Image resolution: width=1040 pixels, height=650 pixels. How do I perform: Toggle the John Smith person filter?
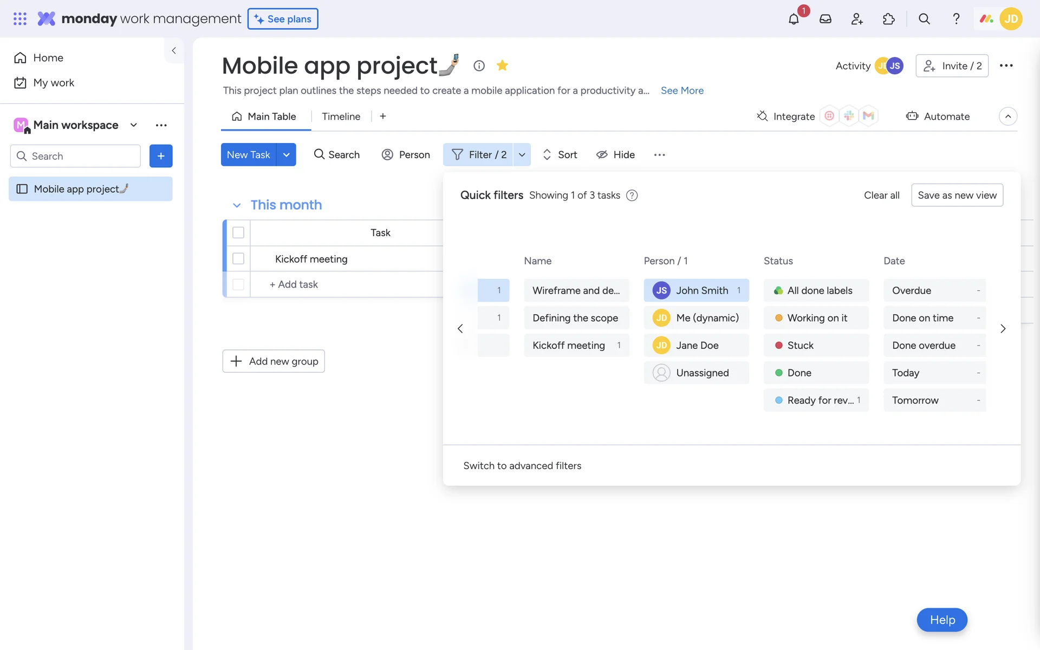696,290
